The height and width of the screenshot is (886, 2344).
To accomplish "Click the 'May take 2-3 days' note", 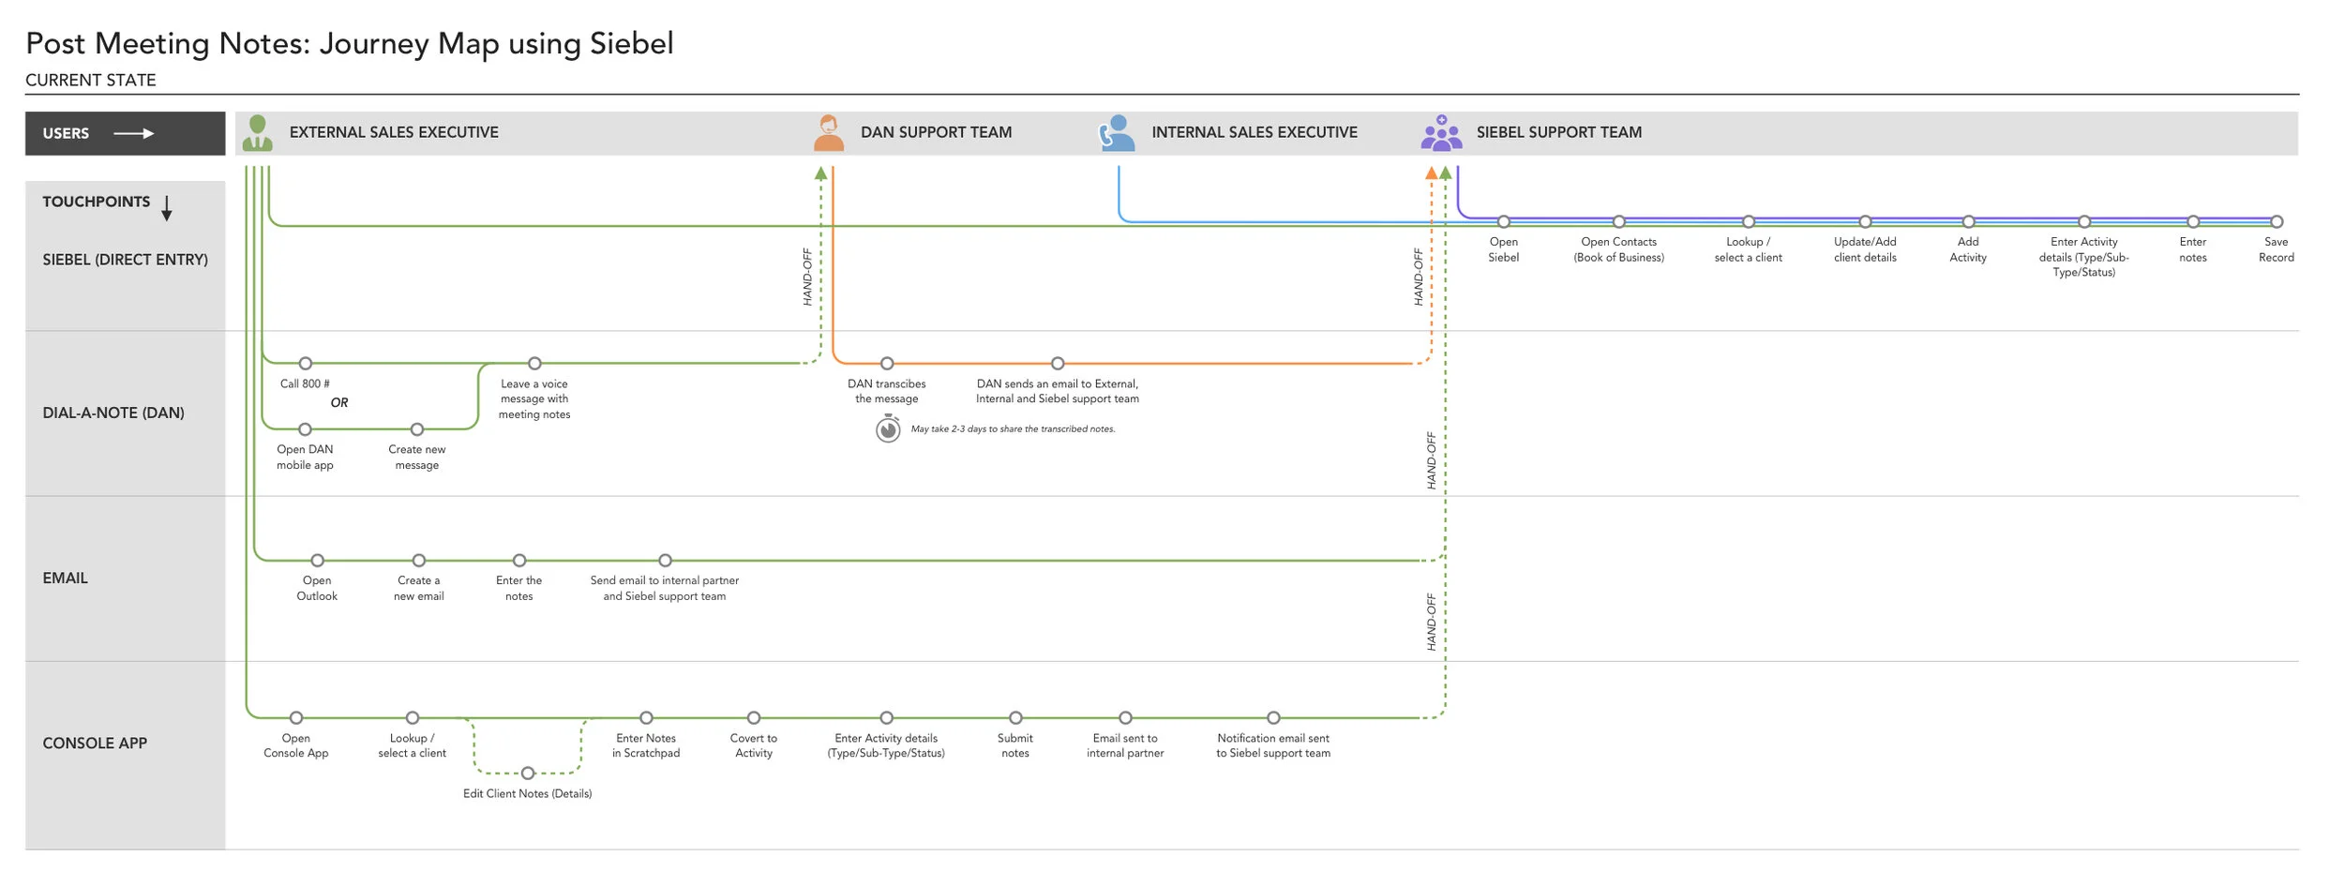I will (x=1014, y=429).
